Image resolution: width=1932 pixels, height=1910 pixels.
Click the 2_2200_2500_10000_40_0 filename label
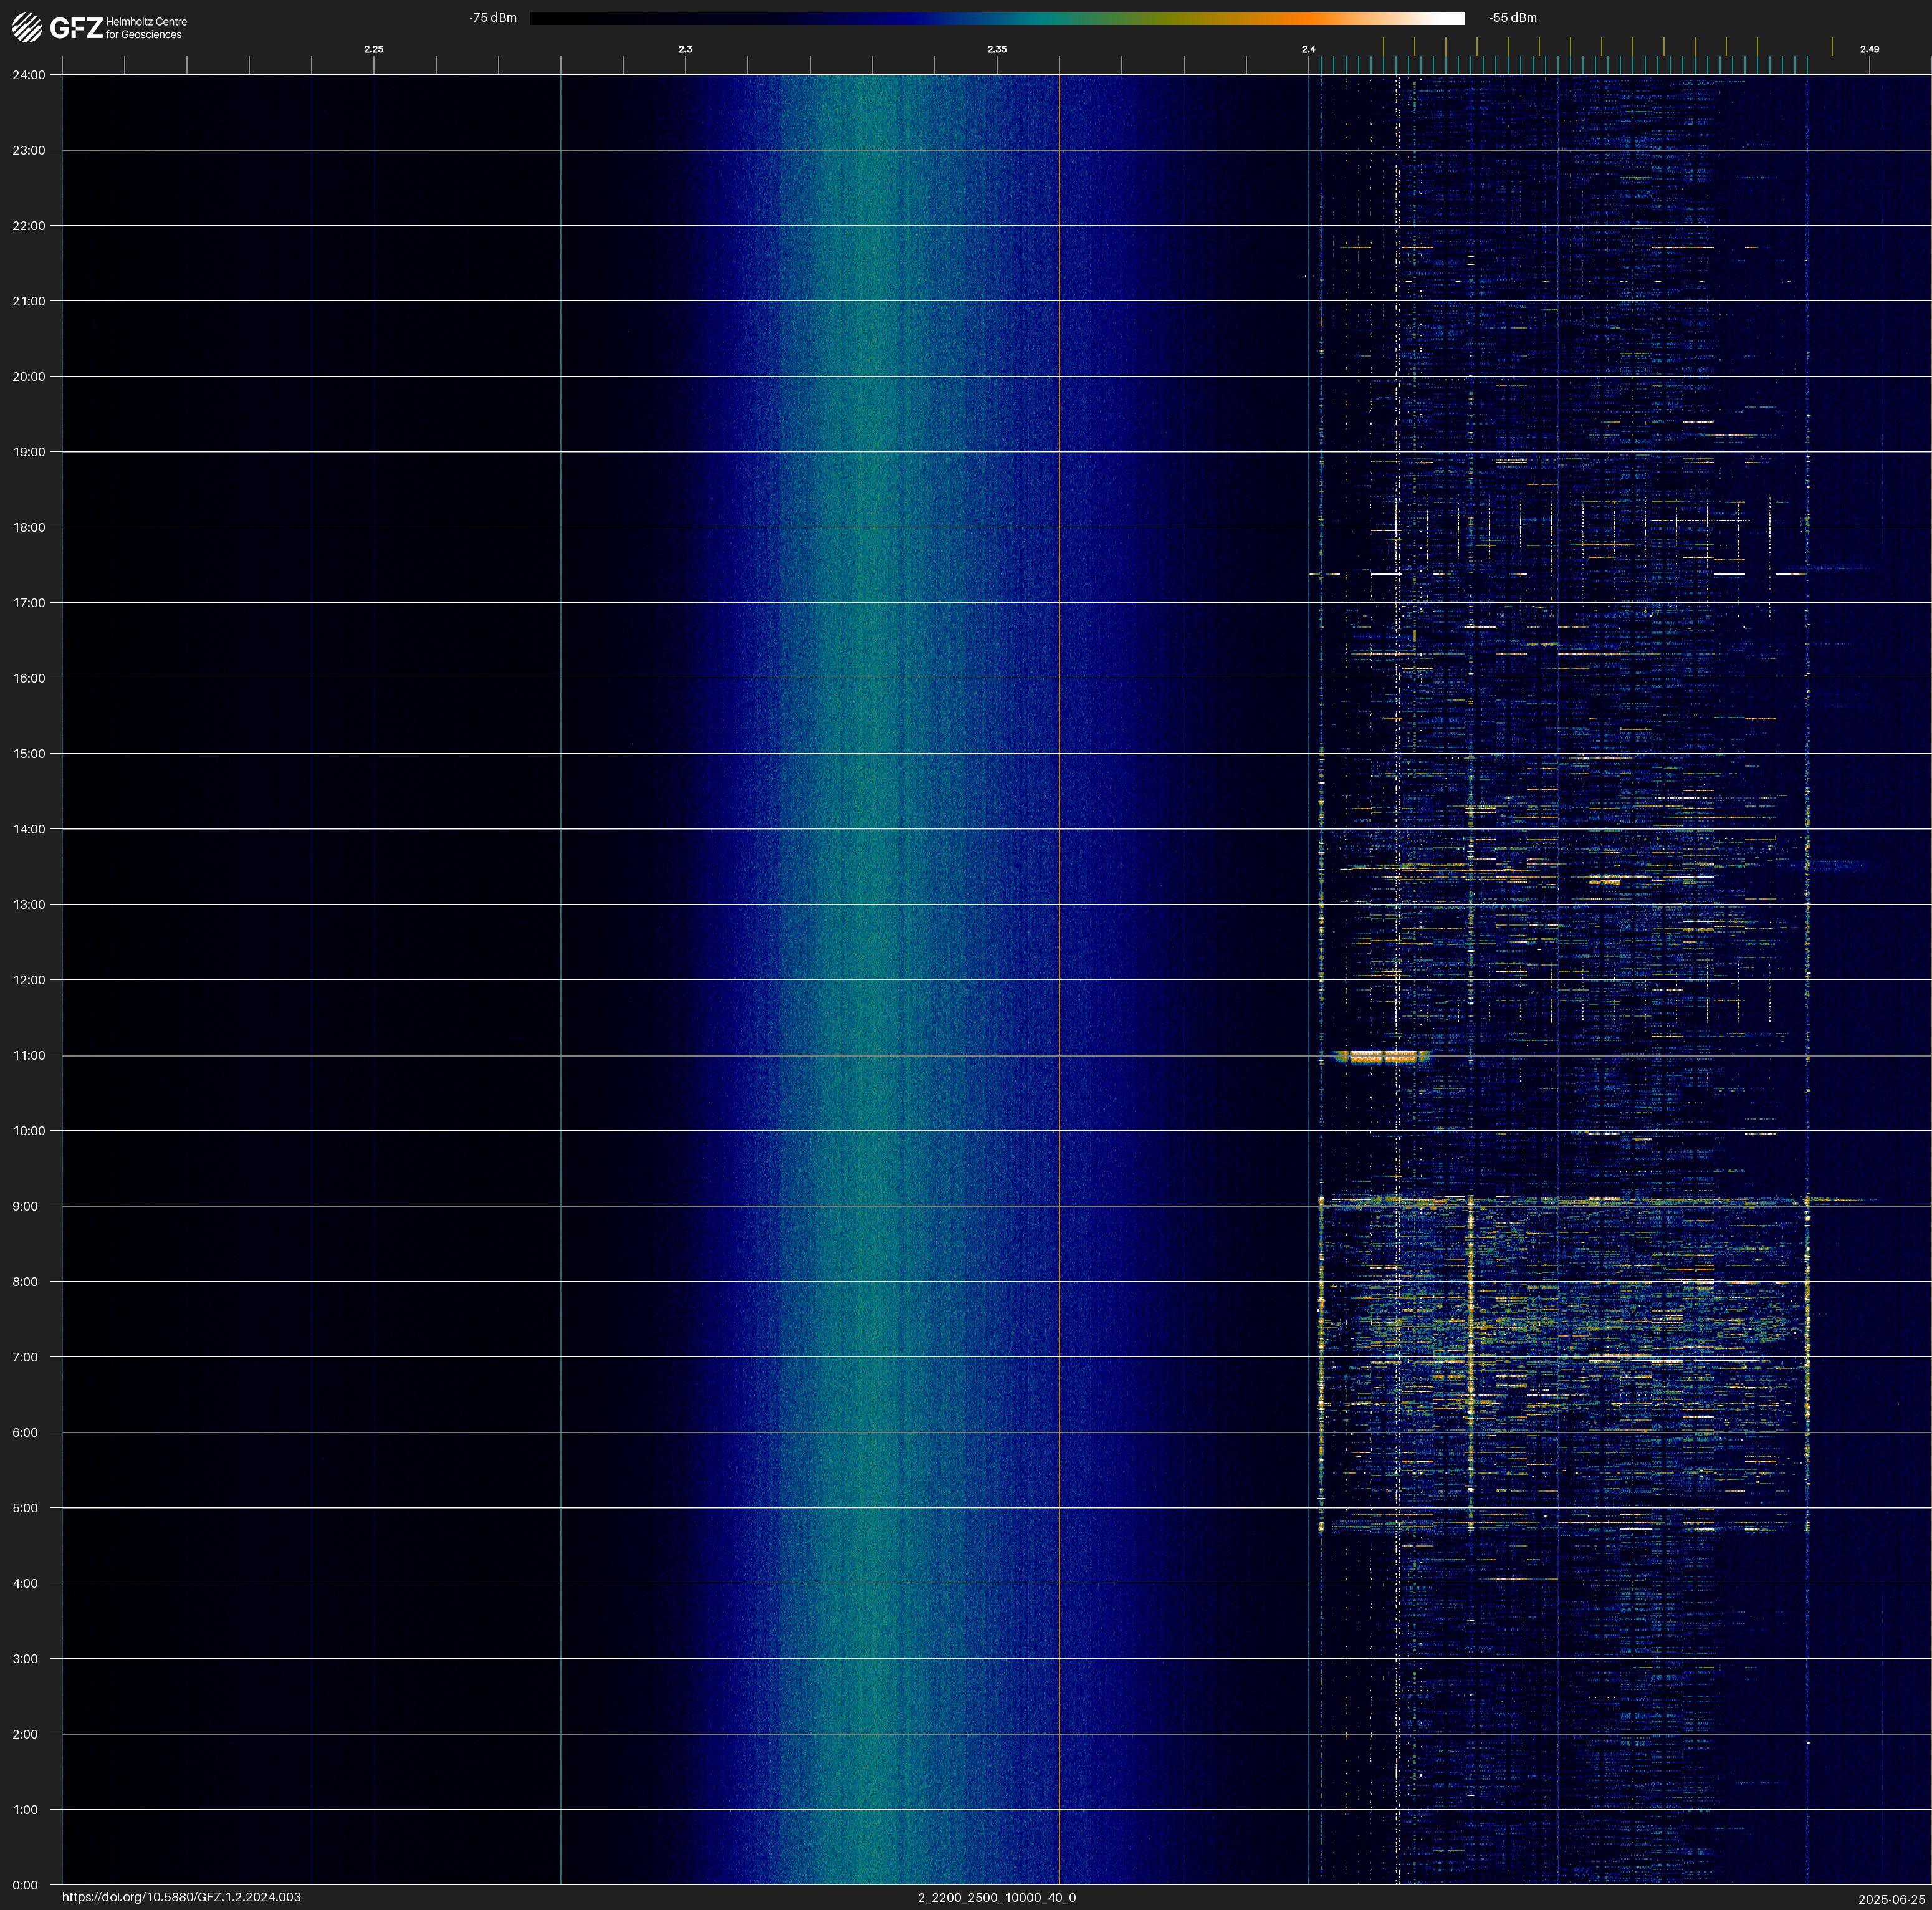(996, 1897)
